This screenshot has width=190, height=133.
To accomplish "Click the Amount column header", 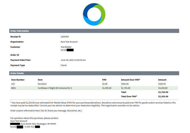I will (162, 80).
